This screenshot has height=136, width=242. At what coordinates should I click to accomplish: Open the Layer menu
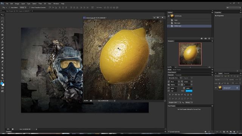pos(23,3)
